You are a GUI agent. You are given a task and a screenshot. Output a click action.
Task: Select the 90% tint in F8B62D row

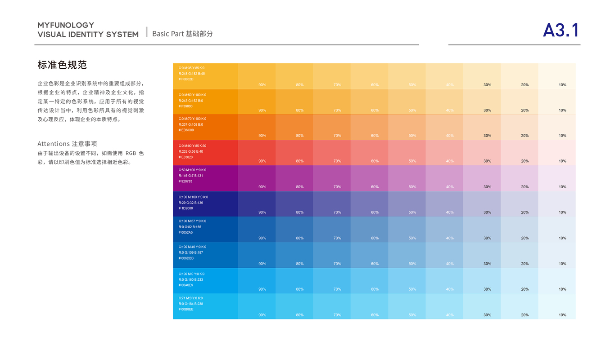tap(257, 76)
